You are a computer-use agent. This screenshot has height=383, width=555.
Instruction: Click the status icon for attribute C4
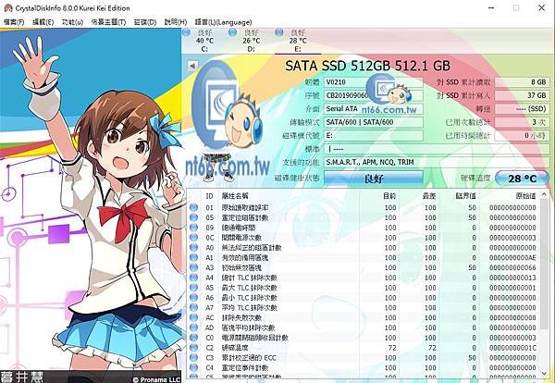tap(193, 368)
